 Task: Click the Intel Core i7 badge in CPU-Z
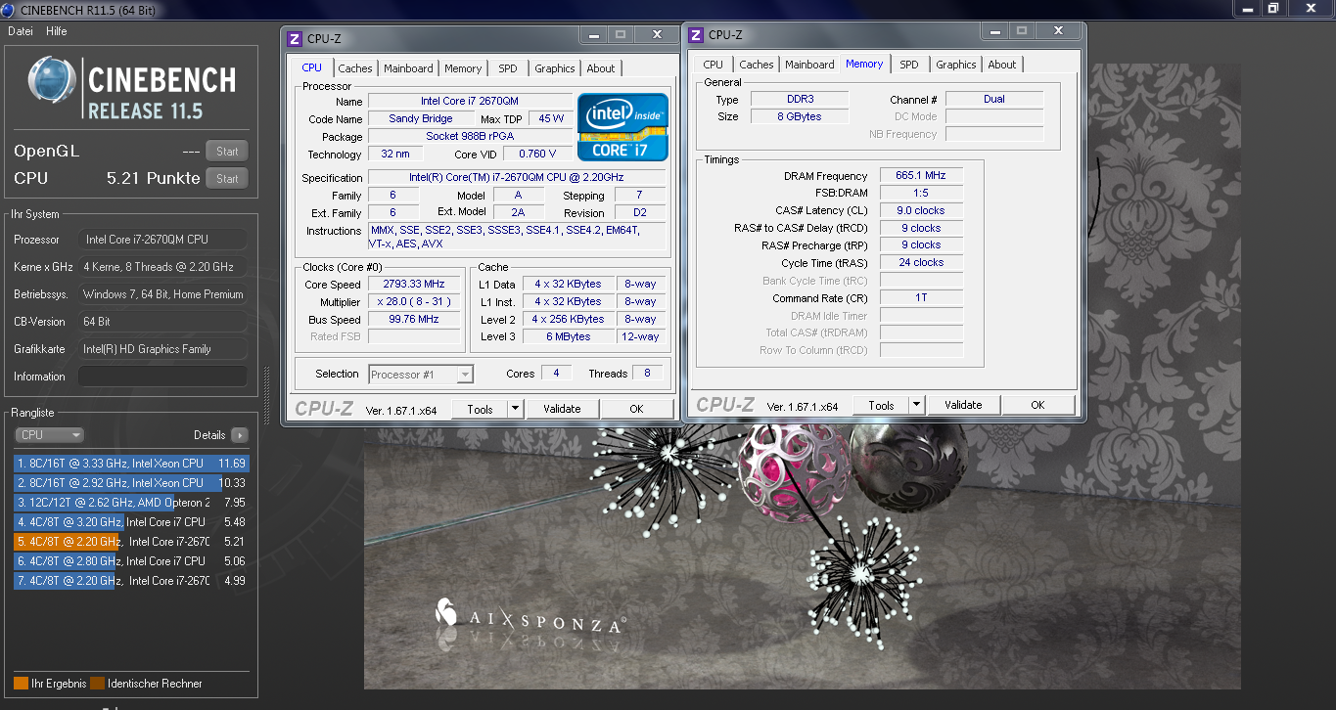click(x=622, y=127)
